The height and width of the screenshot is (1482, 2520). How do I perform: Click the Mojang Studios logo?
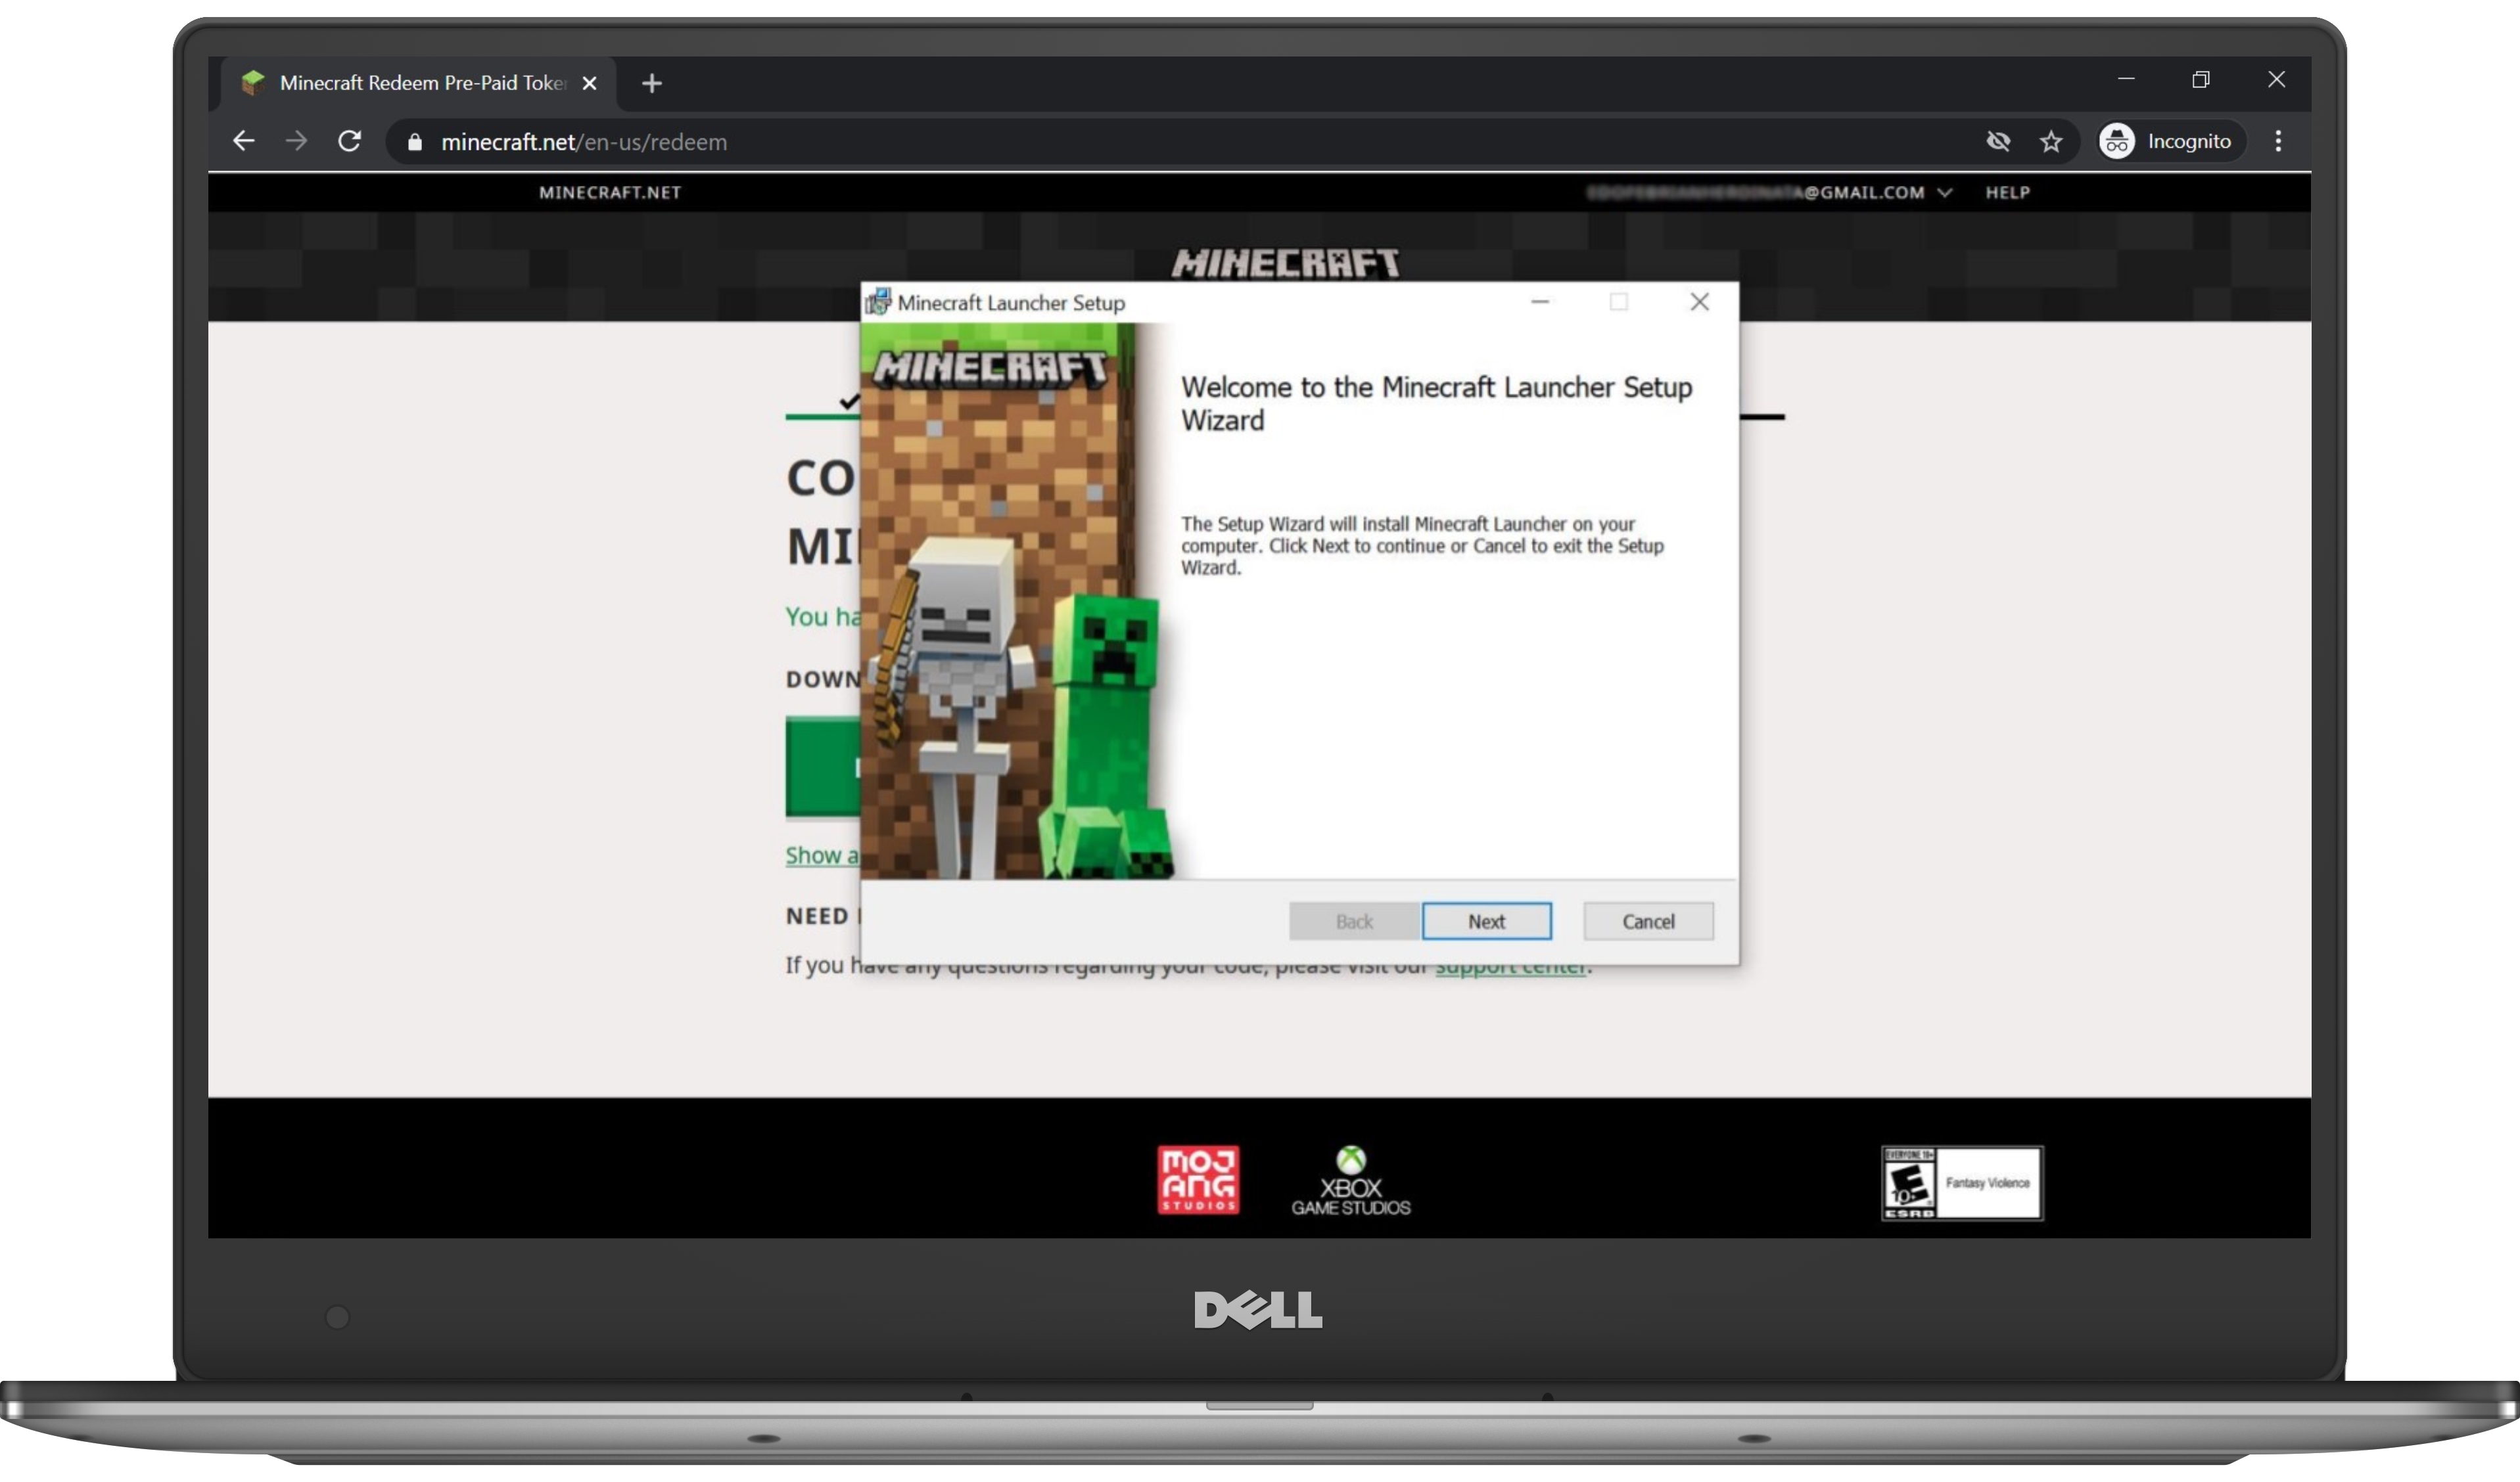pyautogui.click(x=1197, y=1180)
